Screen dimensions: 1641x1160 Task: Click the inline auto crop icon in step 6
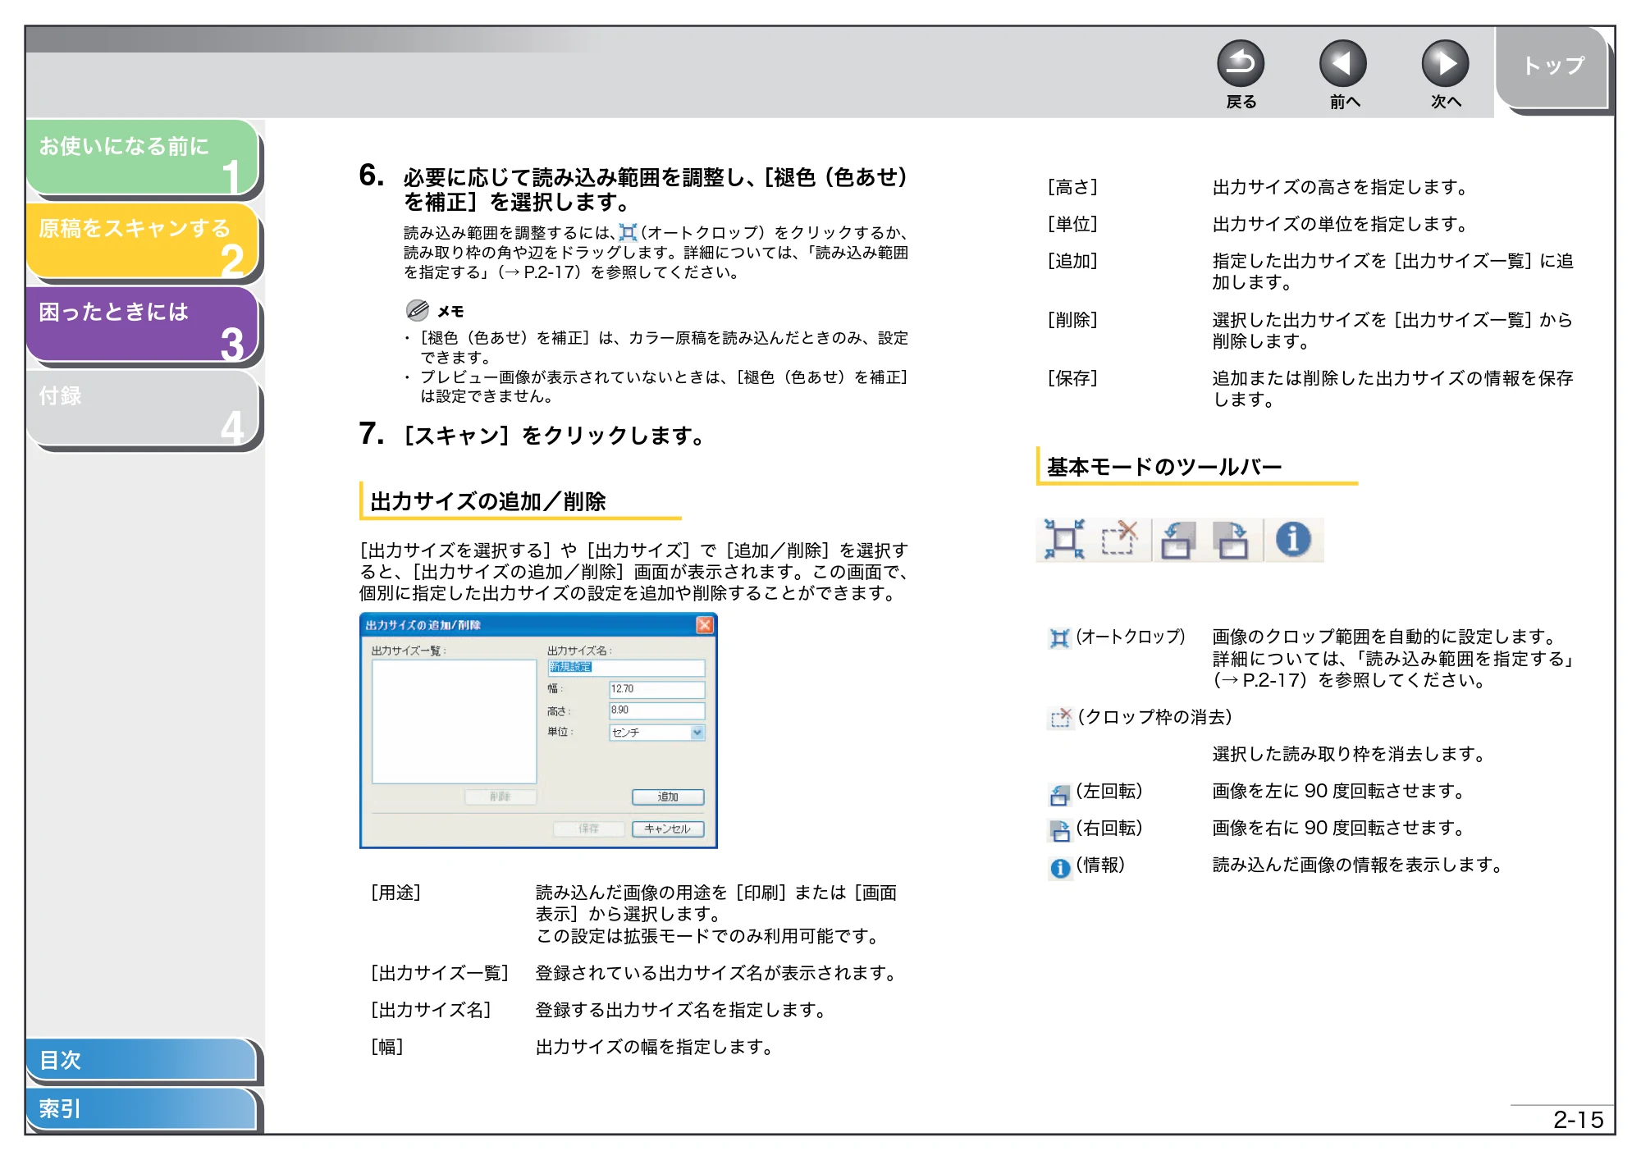[628, 232]
